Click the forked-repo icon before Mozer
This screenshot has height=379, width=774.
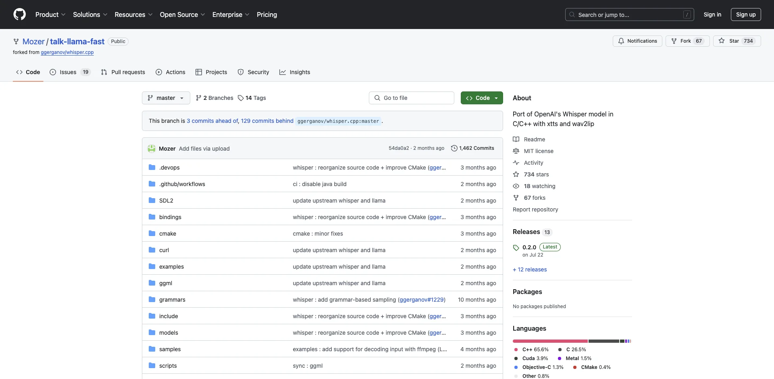tap(16, 41)
